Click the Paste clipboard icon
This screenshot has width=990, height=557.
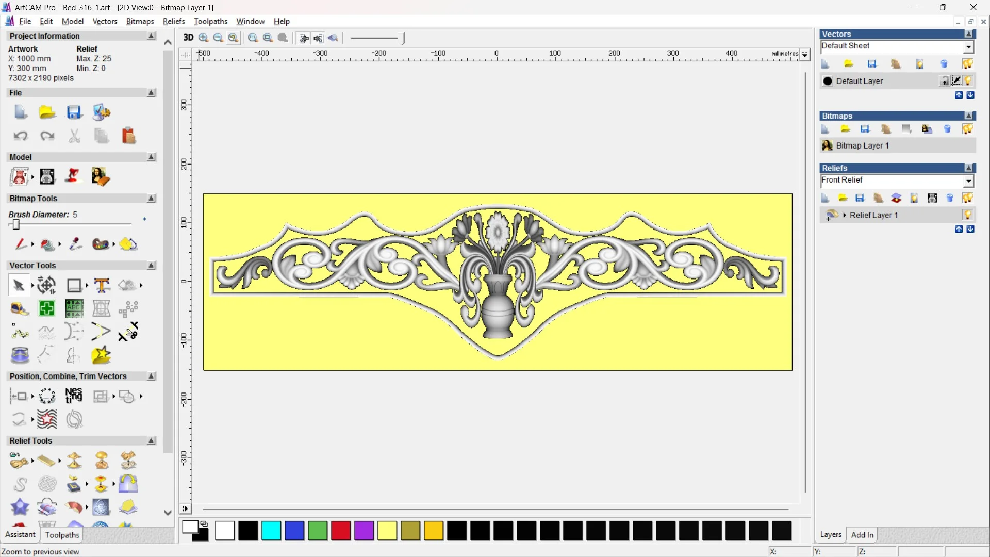[x=128, y=136]
